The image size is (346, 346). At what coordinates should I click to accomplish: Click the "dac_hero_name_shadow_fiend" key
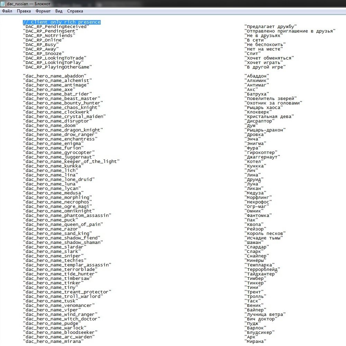click(x=62, y=238)
